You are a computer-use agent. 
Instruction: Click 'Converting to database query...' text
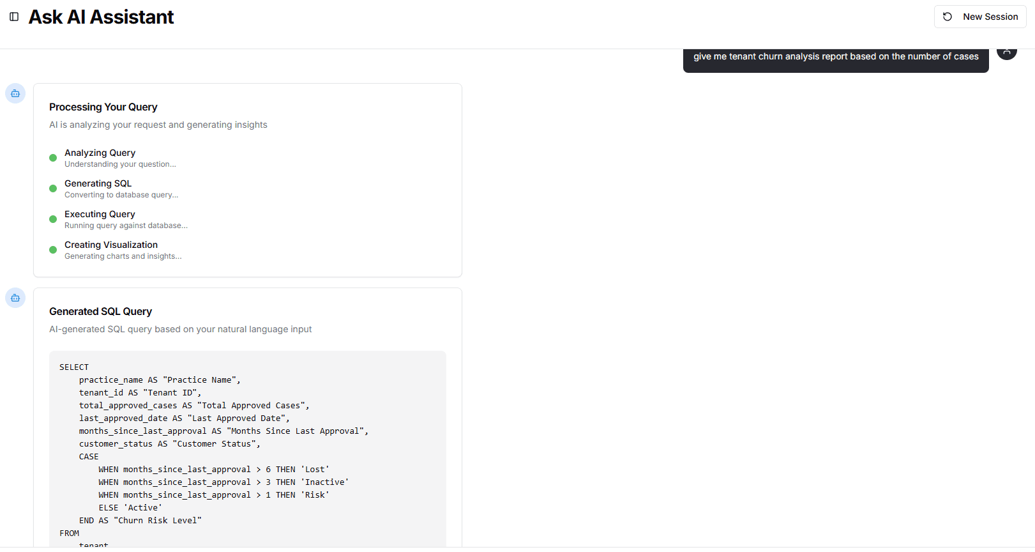[121, 195]
